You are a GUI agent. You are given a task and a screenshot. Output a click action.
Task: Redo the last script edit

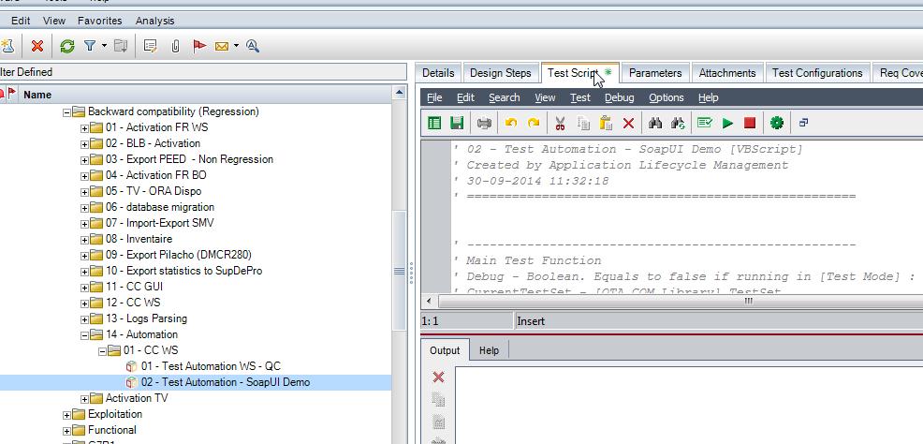[x=534, y=123]
